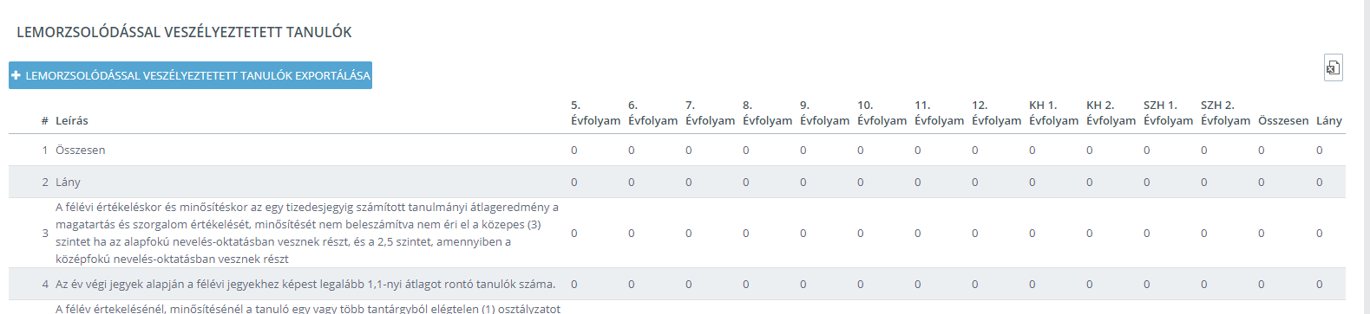Select row 4 about év végi jegyek

[677, 284]
